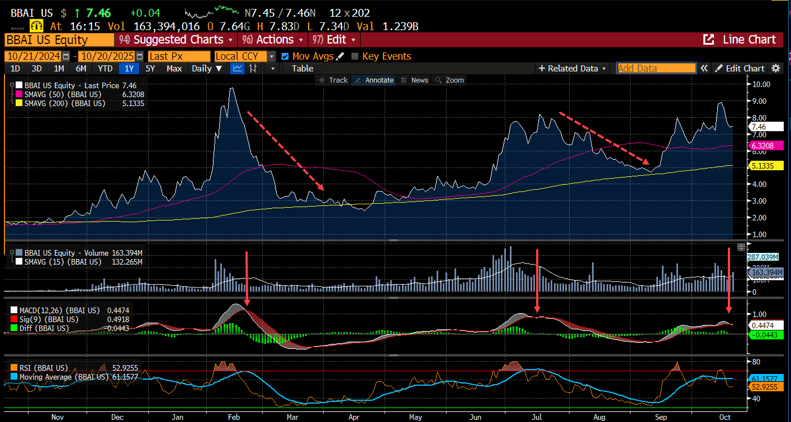Click the orange RSI legend swatch
The height and width of the screenshot is (422, 791).
coord(13,368)
